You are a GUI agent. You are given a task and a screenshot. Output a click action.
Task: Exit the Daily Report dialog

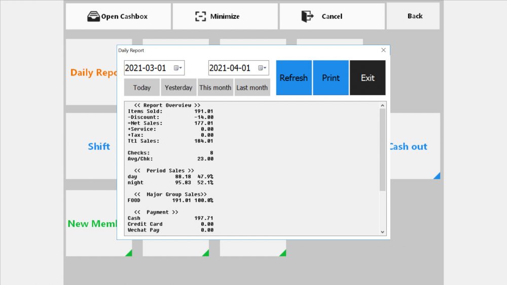368,78
